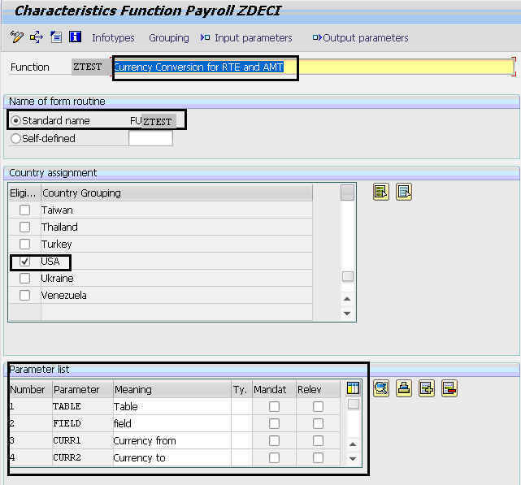Screen dimensions: 521x485
Task: Check the Venezuela eligibility checkbox
Action: coord(24,295)
